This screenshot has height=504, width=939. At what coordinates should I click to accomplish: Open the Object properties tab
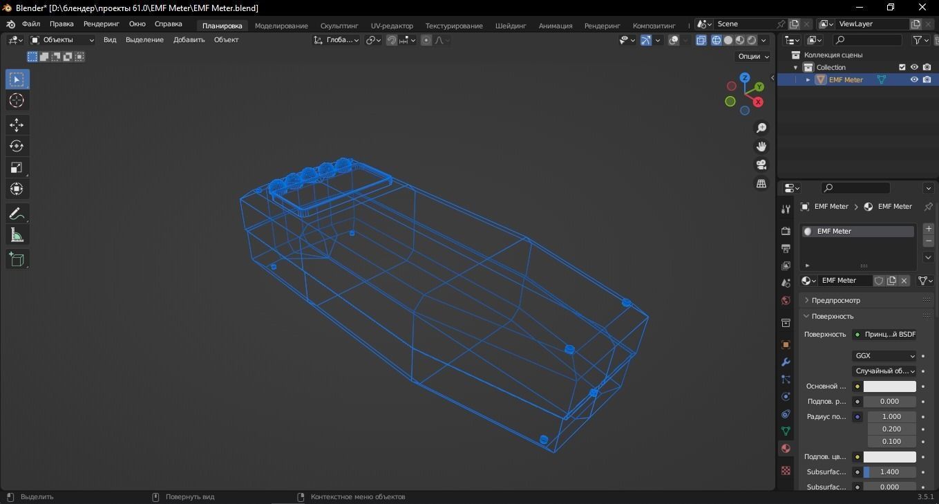coord(786,344)
